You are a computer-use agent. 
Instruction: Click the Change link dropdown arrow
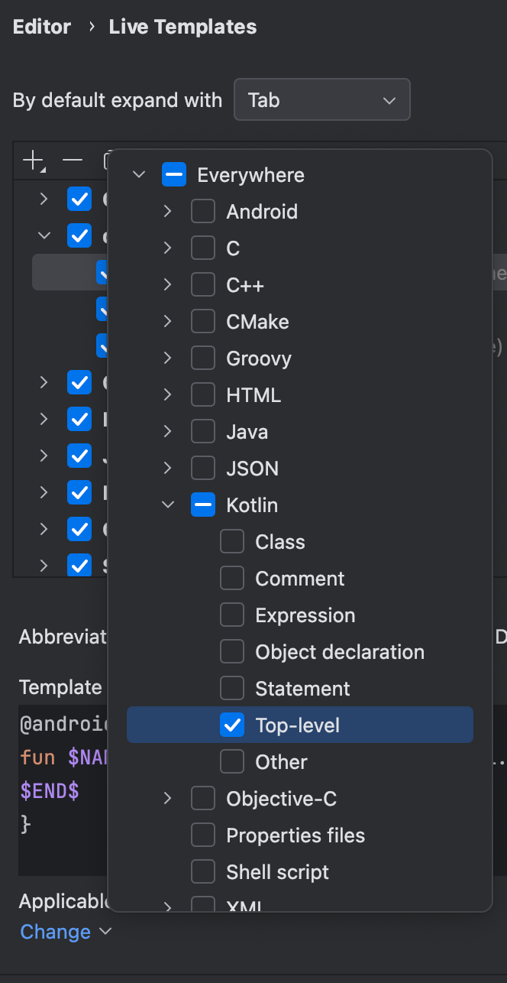pyautogui.click(x=106, y=932)
